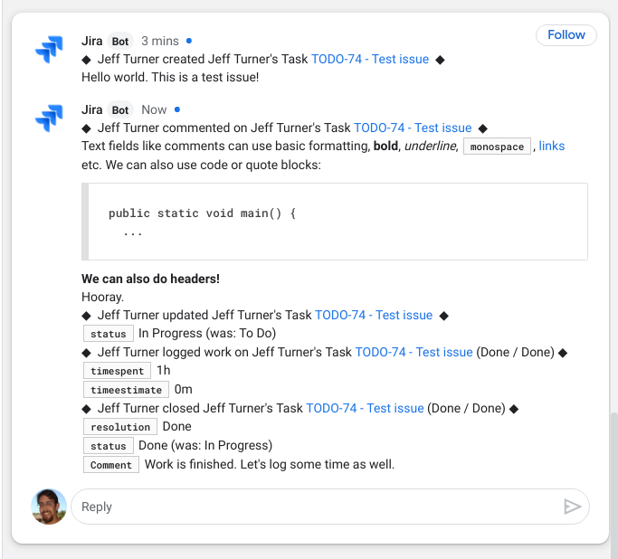Image resolution: width=618 pixels, height=559 pixels.
Task: Click the blue 'links' hyperlink
Action: [x=552, y=146]
